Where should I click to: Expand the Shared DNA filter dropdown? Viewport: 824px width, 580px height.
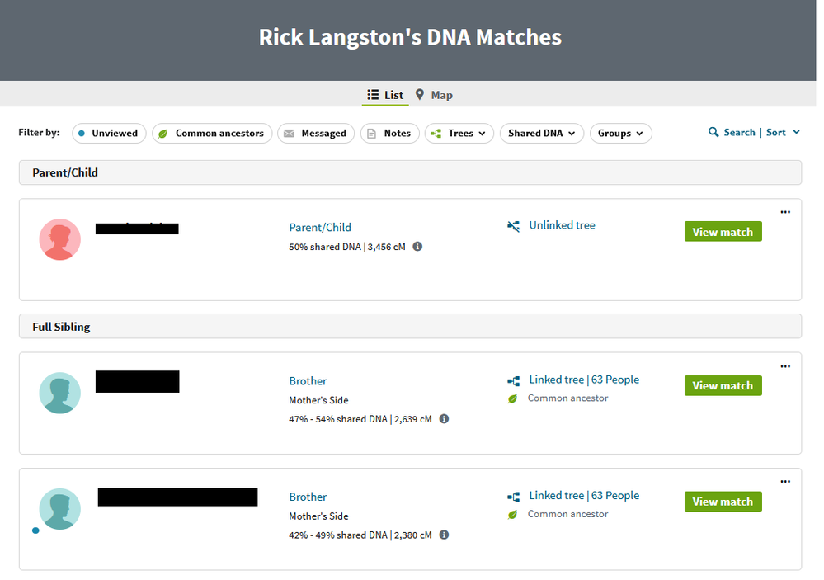pyautogui.click(x=541, y=133)
